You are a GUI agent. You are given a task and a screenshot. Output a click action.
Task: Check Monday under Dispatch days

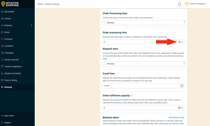[x=105, y=64]
